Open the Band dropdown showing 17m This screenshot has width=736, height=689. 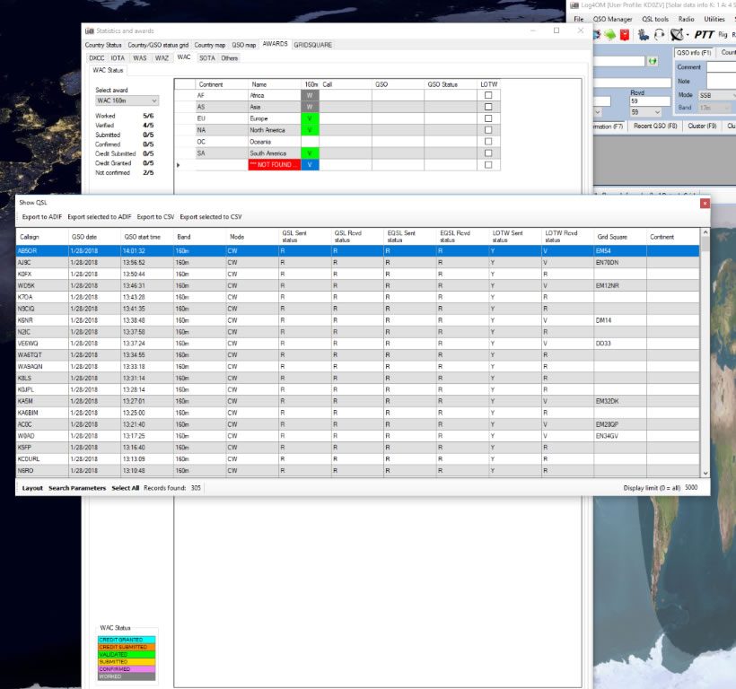pos(715,108)
